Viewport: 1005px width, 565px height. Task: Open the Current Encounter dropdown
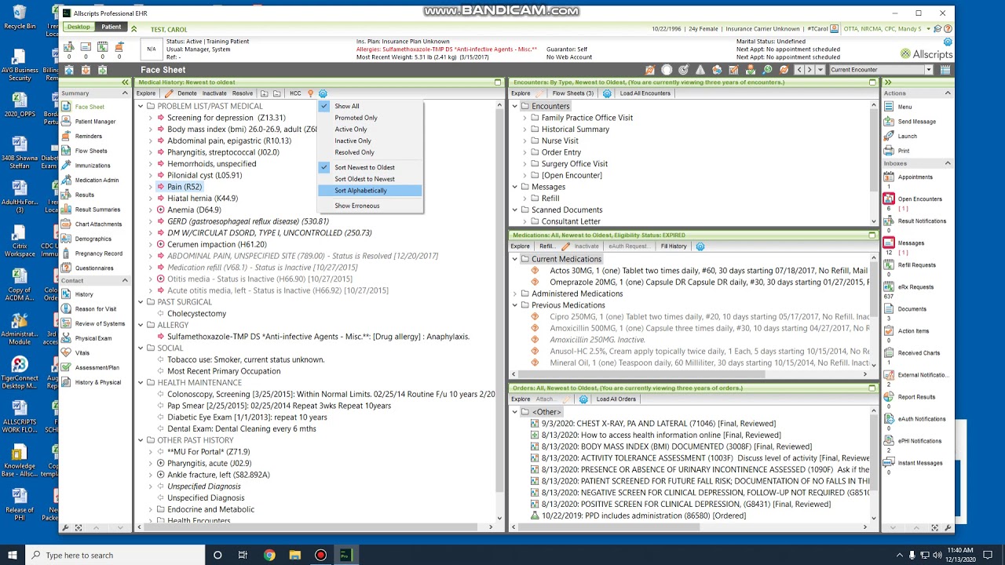928,70
